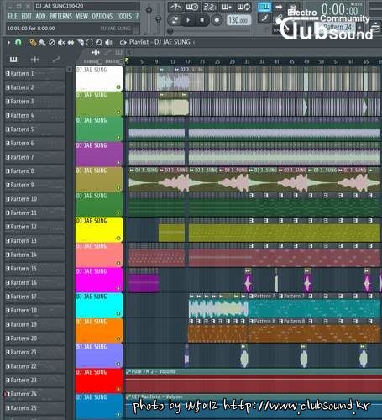382x420 pixels.
Task: Open the EDIT menu
Action: click(x=27, y=17)
